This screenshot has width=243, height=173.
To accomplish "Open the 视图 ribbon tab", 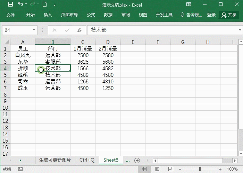I will pyautogui.click(x=143, y=15).
